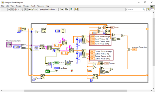Select the Wait (ms) timer node
The width and height of the screenshot is (155, 92).
(x=63, y=31)
